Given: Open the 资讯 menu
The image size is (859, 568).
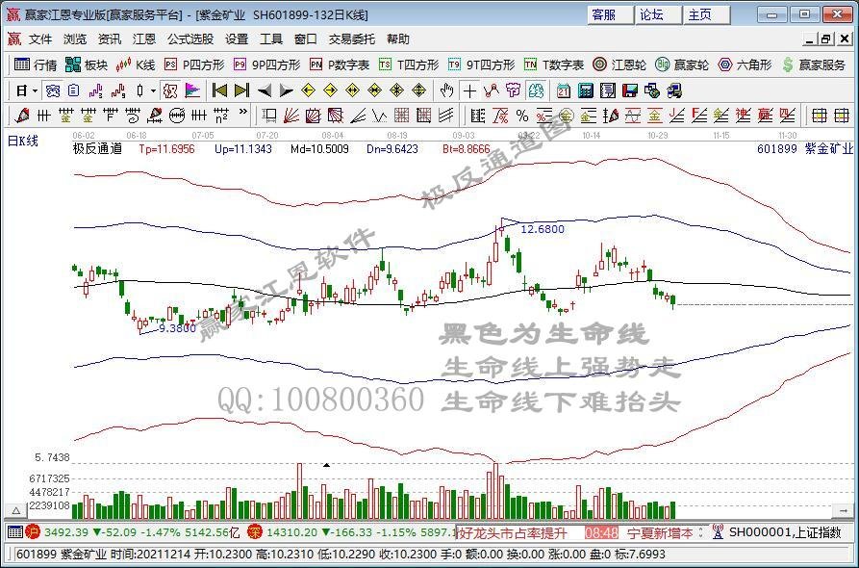Looking at the screenshot, I should pyautogui.click(x=110, y=39).
